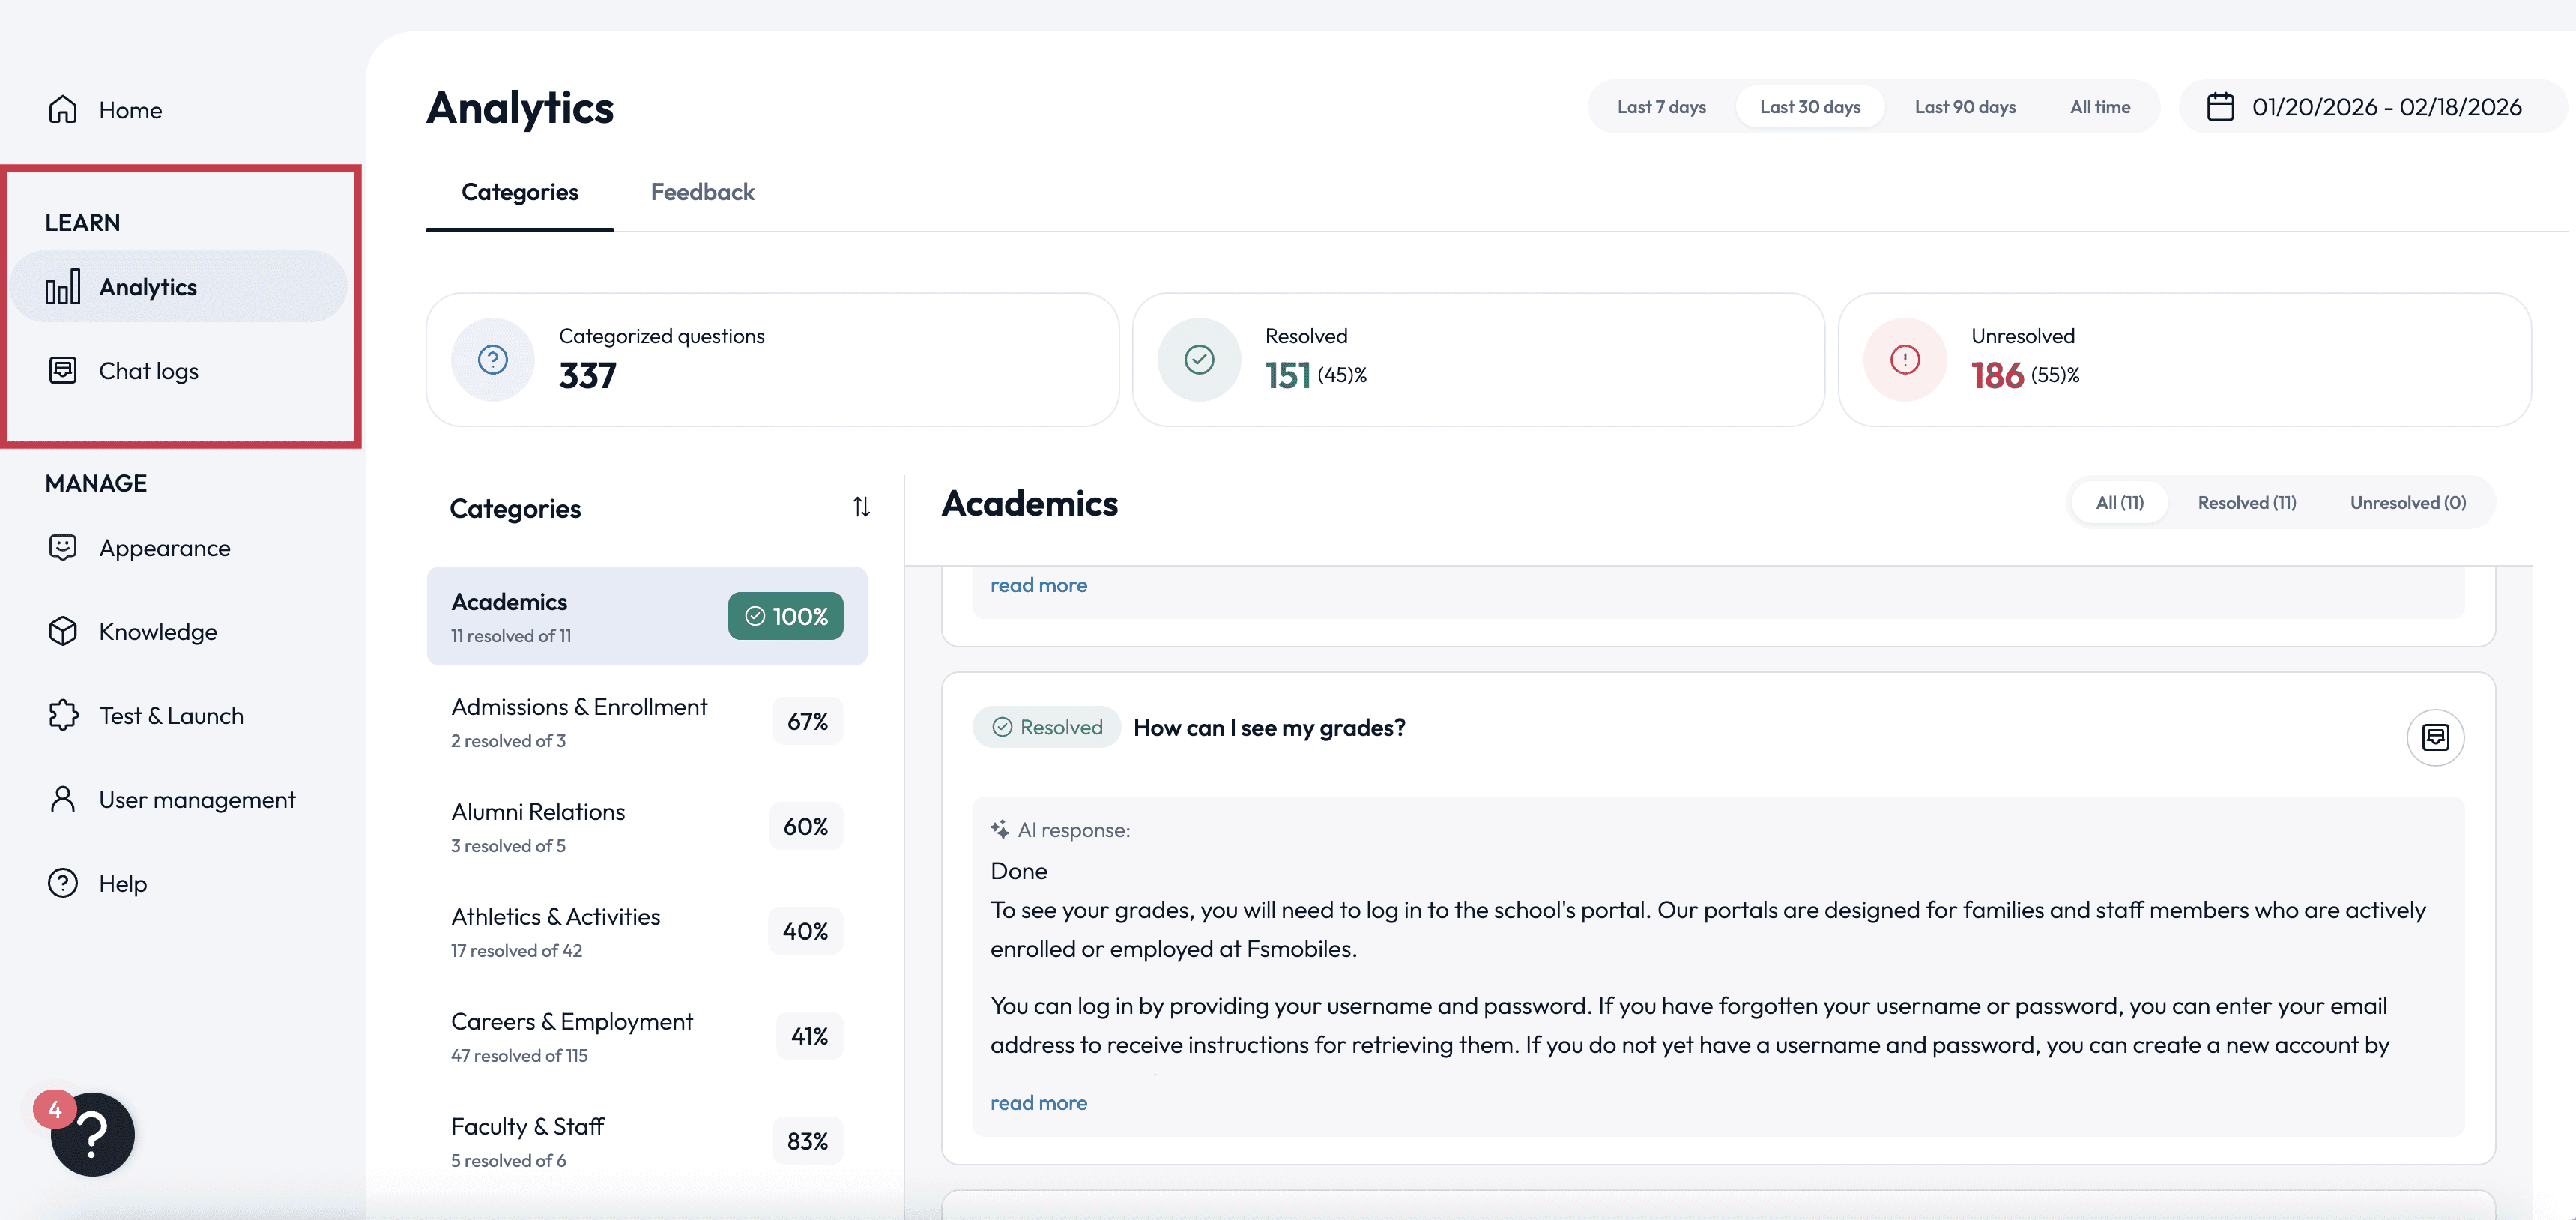Click the sort arrows icon next to Categories
Screen dimensions: 2576x1220
pos(861,507)
